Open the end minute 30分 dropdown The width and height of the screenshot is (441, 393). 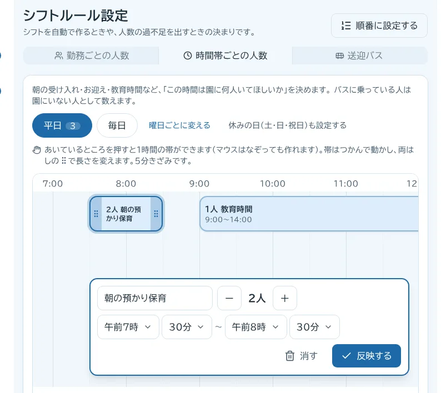pyautogui.click(x=314, y=327)
